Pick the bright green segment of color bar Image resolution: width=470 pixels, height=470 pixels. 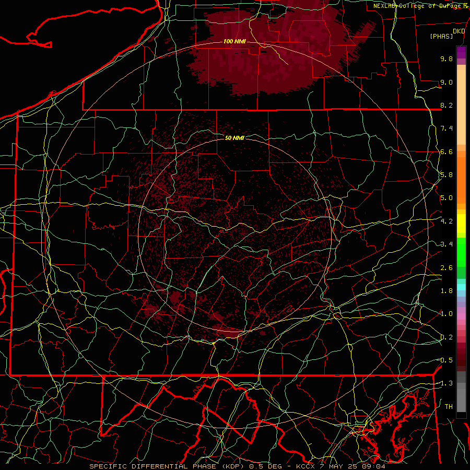coord(461,251)
